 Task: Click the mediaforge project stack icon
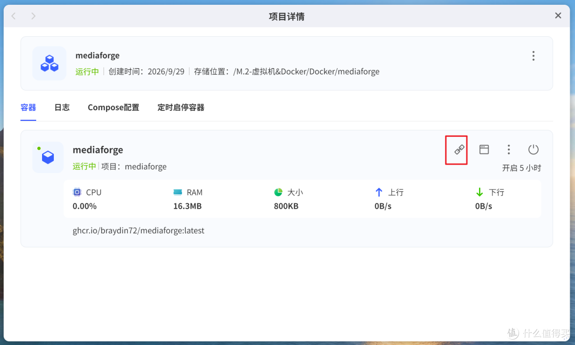tap(50, 63)
